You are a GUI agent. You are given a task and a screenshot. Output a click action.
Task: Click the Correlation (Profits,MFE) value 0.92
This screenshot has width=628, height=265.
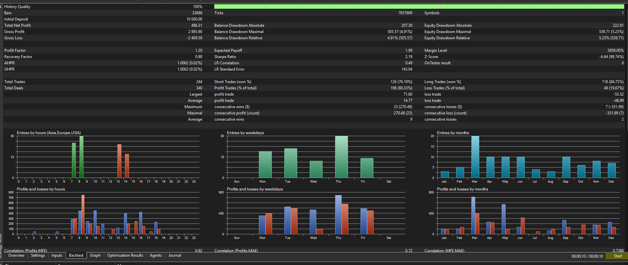pos(199,250)
